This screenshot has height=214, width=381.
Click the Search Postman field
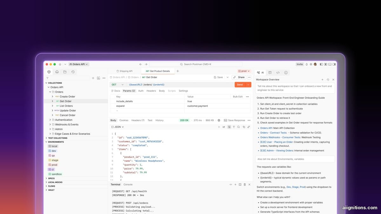[196, 64]
